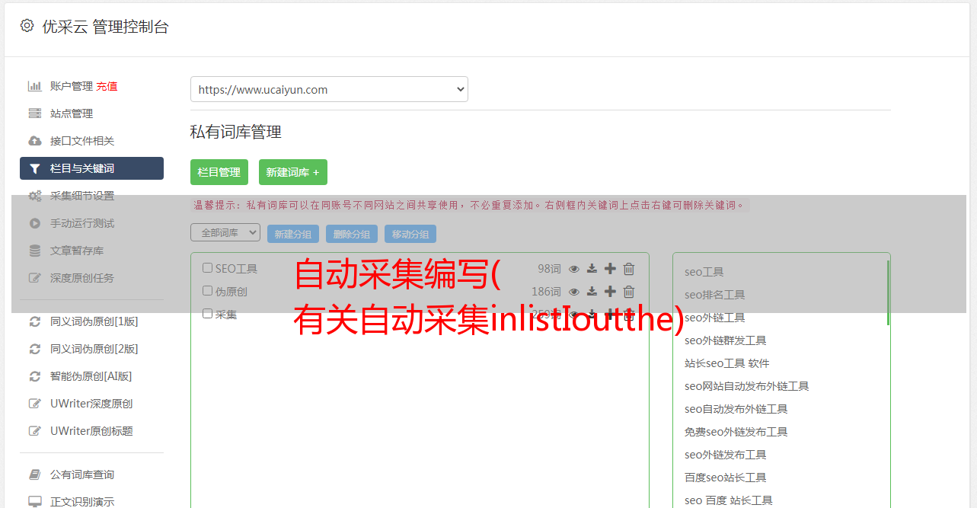Click the play circle icon for 手动运行测试
This screenshot has width=977, height=508.
coord(34,223)
